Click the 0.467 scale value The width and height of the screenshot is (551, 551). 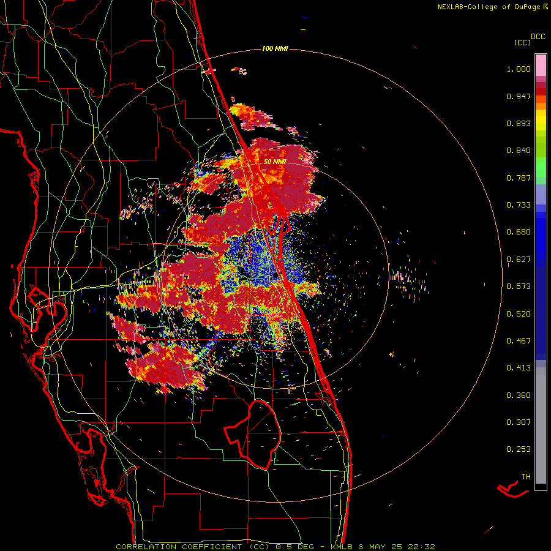(x=519, y=341)
